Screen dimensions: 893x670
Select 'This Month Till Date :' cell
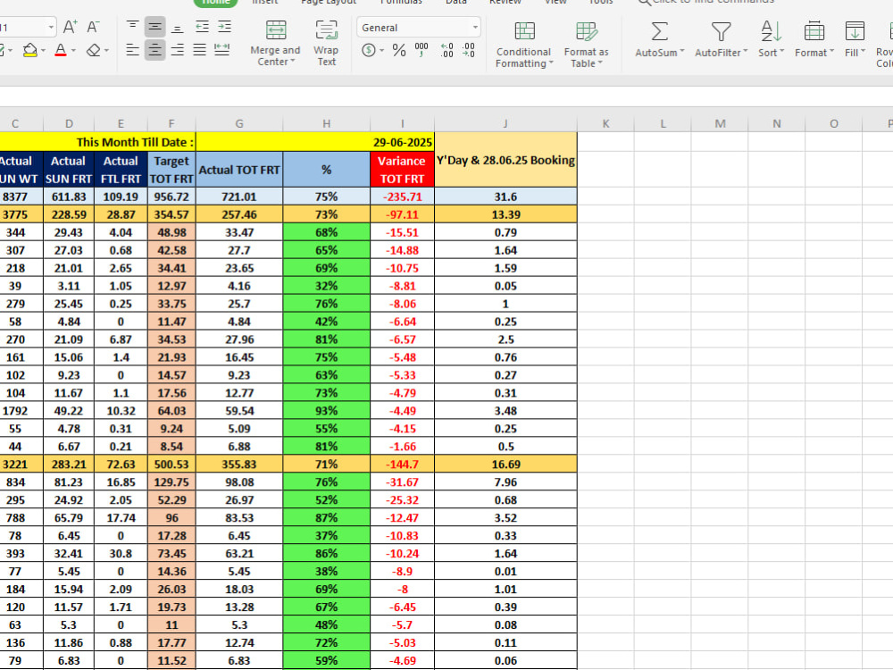tap(97, 142)
